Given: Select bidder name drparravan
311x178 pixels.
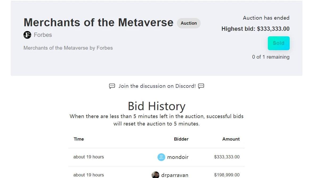Looking at the screenshot, I should (175, 175).
